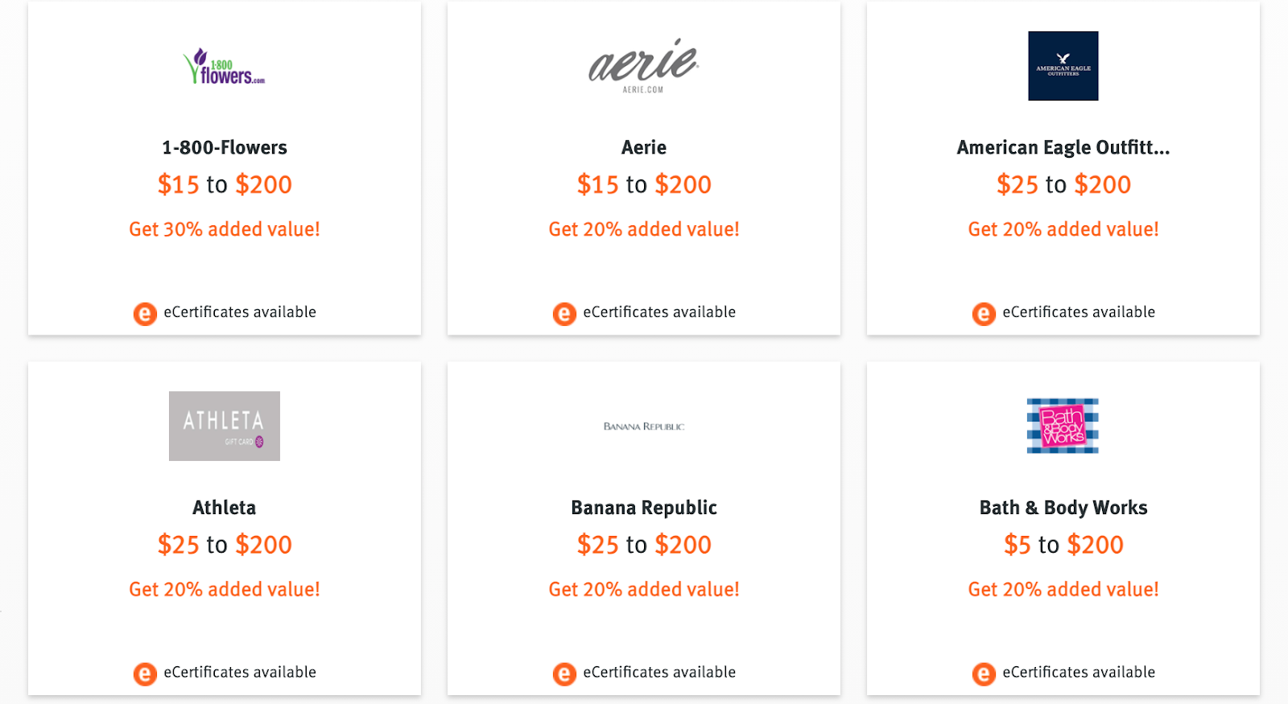Select the Athleta card title

click(x=224, y=508)
